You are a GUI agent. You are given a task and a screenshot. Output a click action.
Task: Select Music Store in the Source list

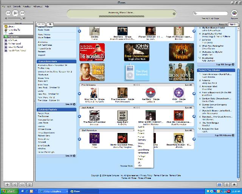pyautogui.click(x=18, y=37)
